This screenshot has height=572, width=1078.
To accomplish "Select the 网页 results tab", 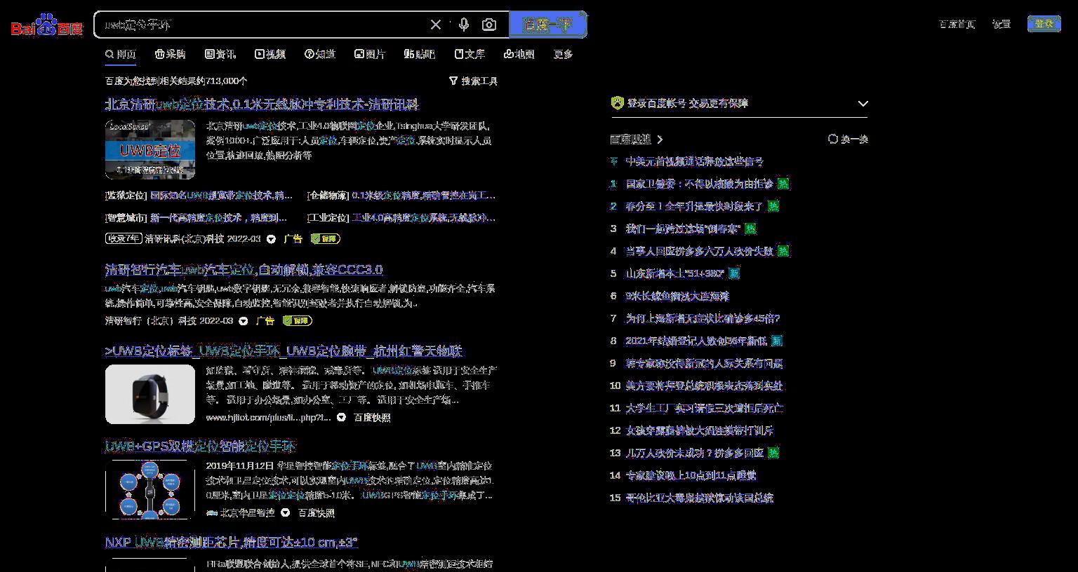I will tap(121, 54).
